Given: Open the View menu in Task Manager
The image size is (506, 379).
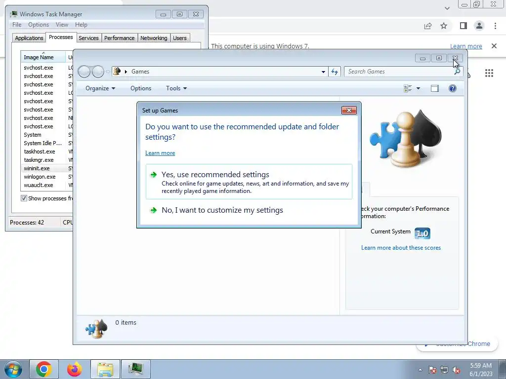Looking at the screenshot, I should pos(62,25).
